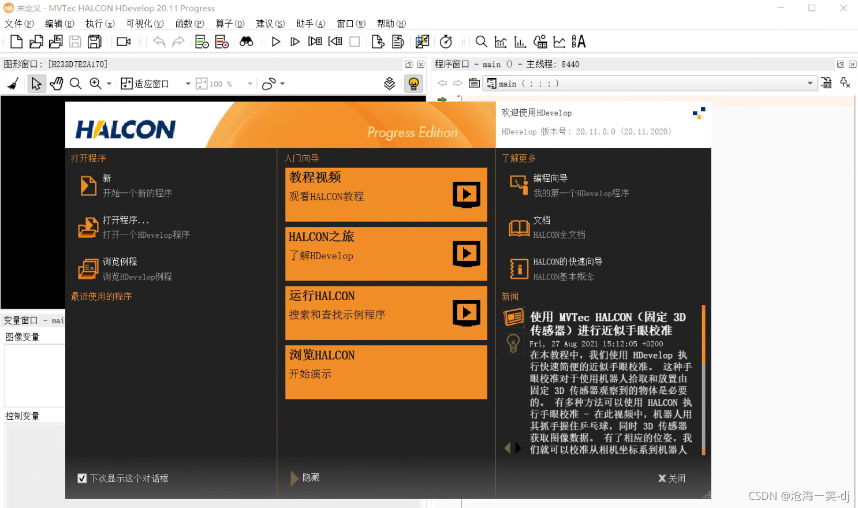Screen dimensions: 858x508
Task: Click the step into procedure icon
Action: click(315, 42)
